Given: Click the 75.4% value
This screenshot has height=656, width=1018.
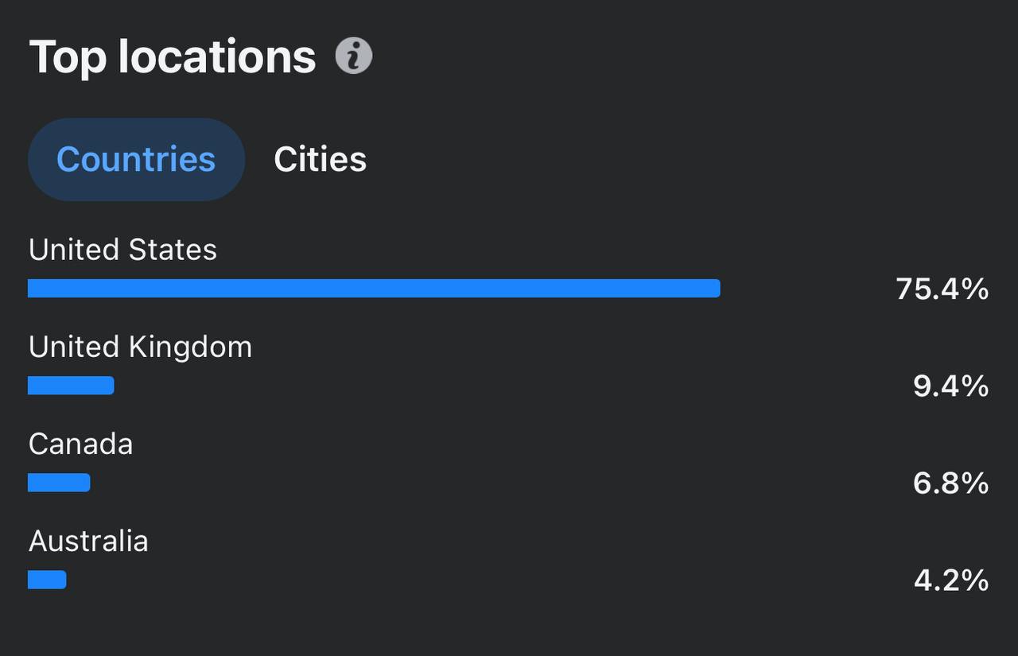Looking at the screenshot, I should point(942,289).
